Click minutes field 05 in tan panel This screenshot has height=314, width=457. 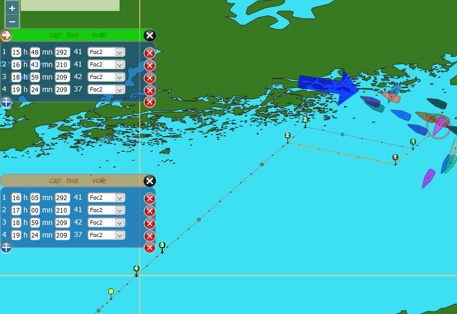(x=35, y=198)
